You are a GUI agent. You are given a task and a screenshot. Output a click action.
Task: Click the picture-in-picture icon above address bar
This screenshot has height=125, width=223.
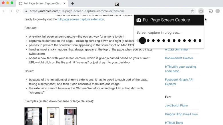[x=117, y=4]
